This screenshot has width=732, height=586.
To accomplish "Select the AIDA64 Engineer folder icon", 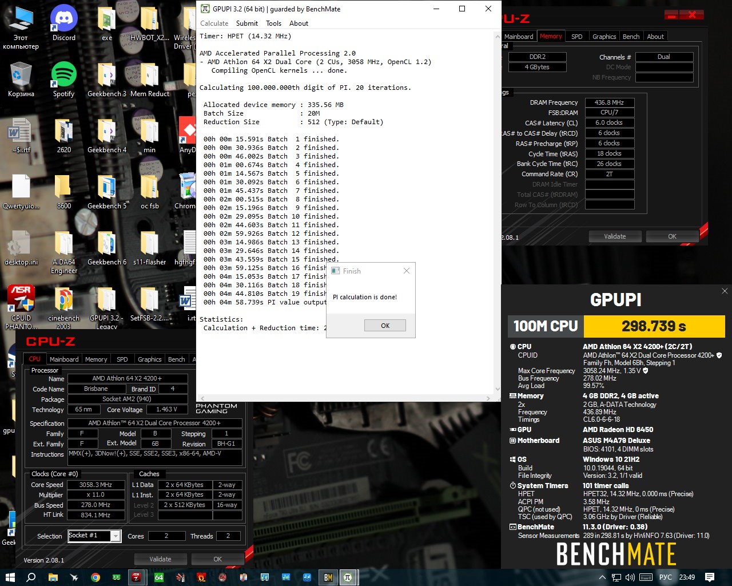I will pyautogui.click(x=64, y=252).
